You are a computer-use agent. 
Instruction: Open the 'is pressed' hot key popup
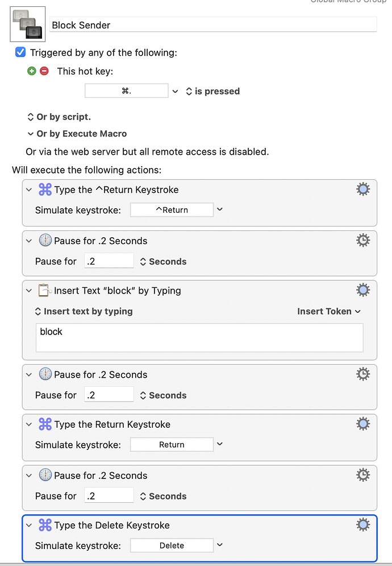(x=213, y=92)
